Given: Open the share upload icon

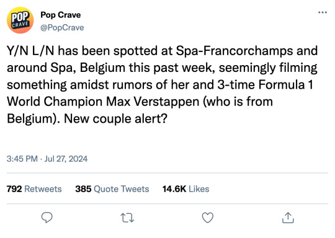Looking at the screenshot, I should tap(288, 218).
